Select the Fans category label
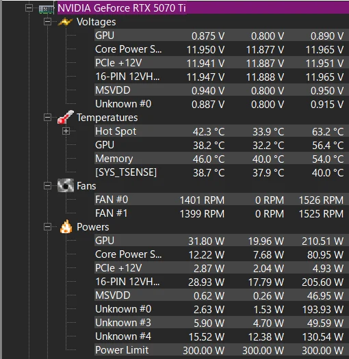Screen dimensions: 349x359 [86, 186]
